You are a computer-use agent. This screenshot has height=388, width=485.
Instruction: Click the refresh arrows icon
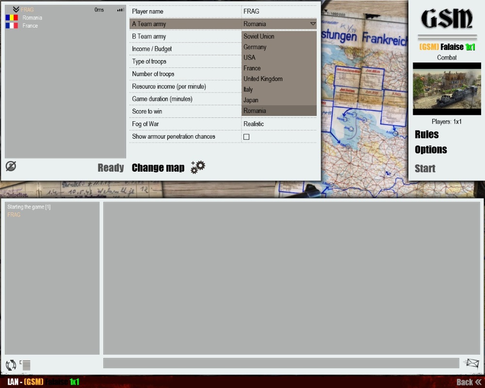pyautogui.click(x=11, y=365)
